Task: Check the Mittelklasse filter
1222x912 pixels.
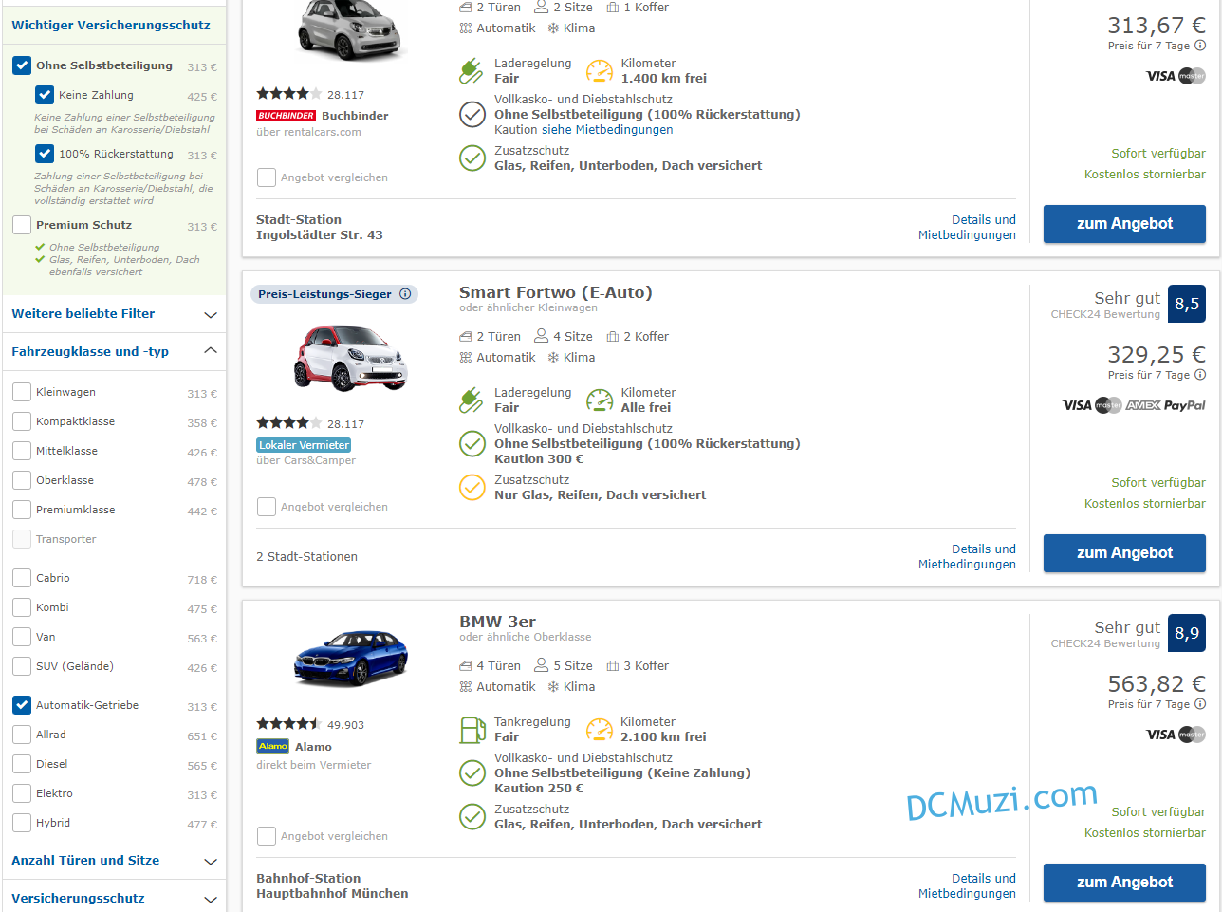Action: pos(22,451)
